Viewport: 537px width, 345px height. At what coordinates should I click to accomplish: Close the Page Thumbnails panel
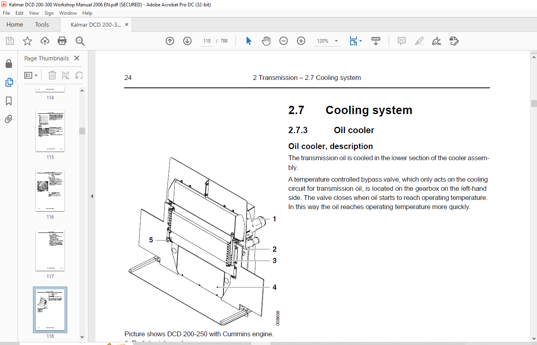(77, 58)
